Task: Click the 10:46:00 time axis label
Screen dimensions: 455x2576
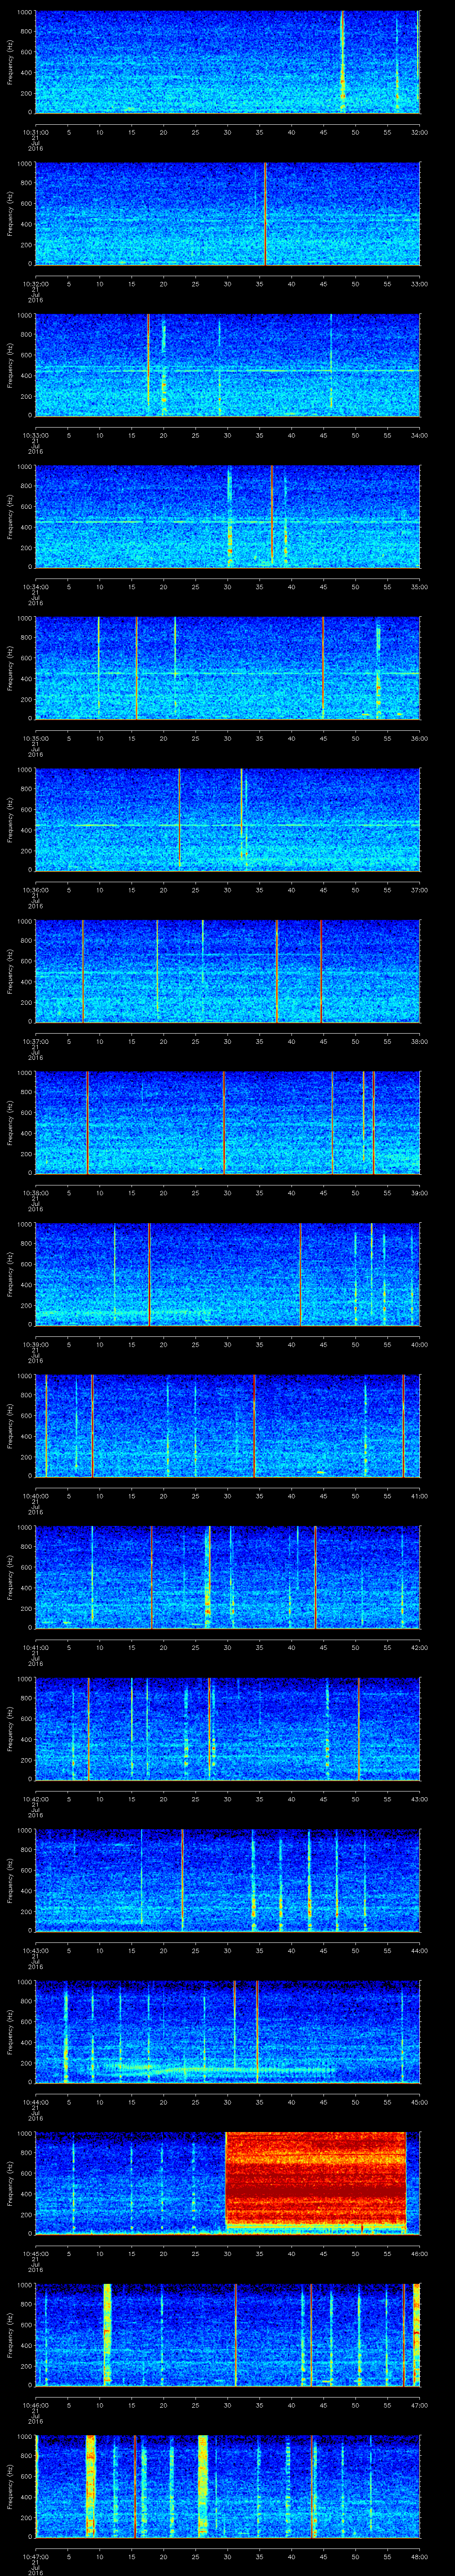Action: [35, 2404]
